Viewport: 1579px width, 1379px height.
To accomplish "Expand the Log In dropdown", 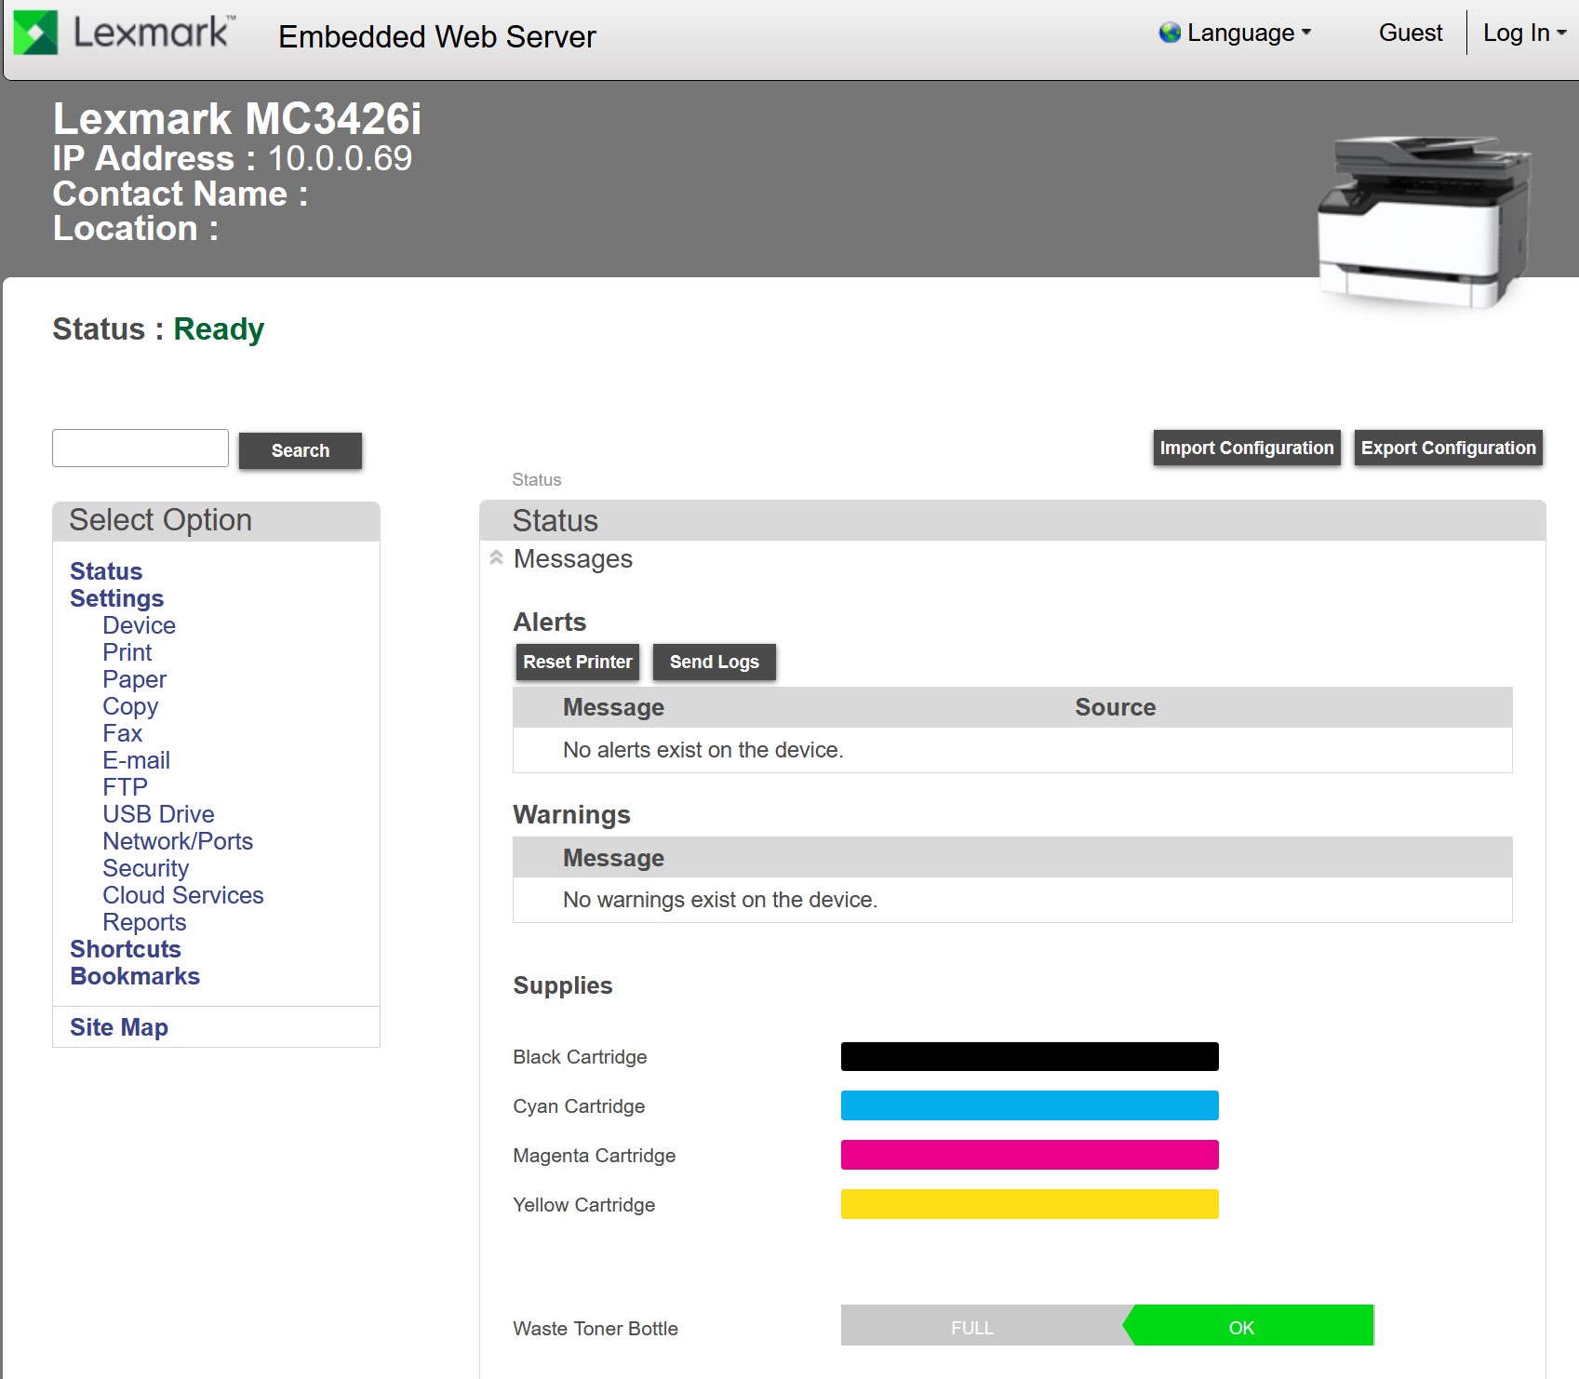I will click(1523, 33).
